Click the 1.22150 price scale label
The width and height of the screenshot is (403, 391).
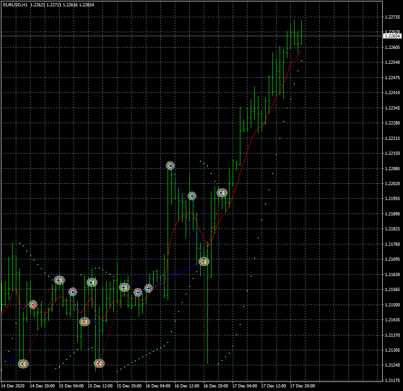(393, 153)
